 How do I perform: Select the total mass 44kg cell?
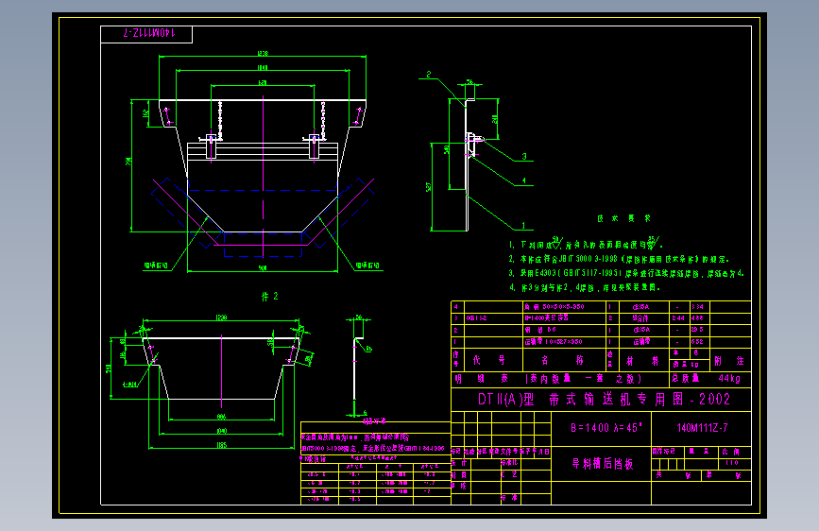pos(729,378)
